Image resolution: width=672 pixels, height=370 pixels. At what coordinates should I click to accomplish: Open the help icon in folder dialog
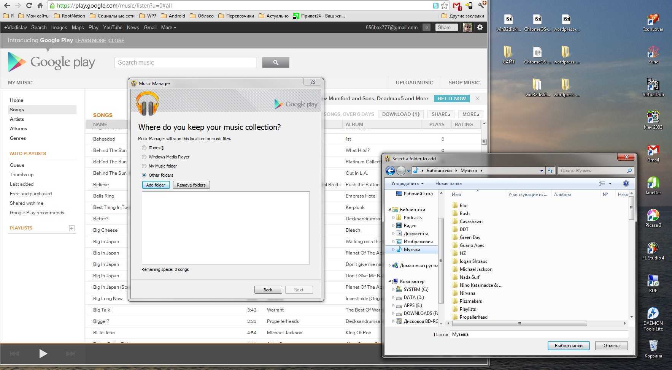(626, 183)
